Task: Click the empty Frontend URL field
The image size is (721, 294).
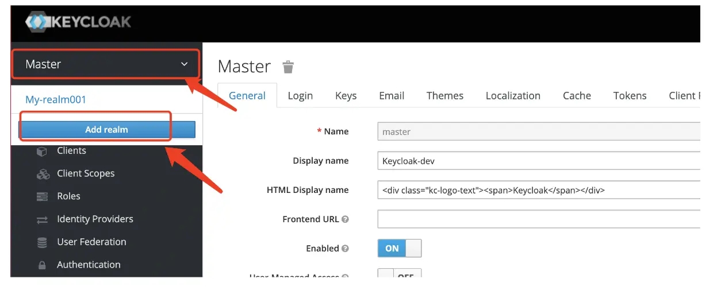Action: pos(539,219)
